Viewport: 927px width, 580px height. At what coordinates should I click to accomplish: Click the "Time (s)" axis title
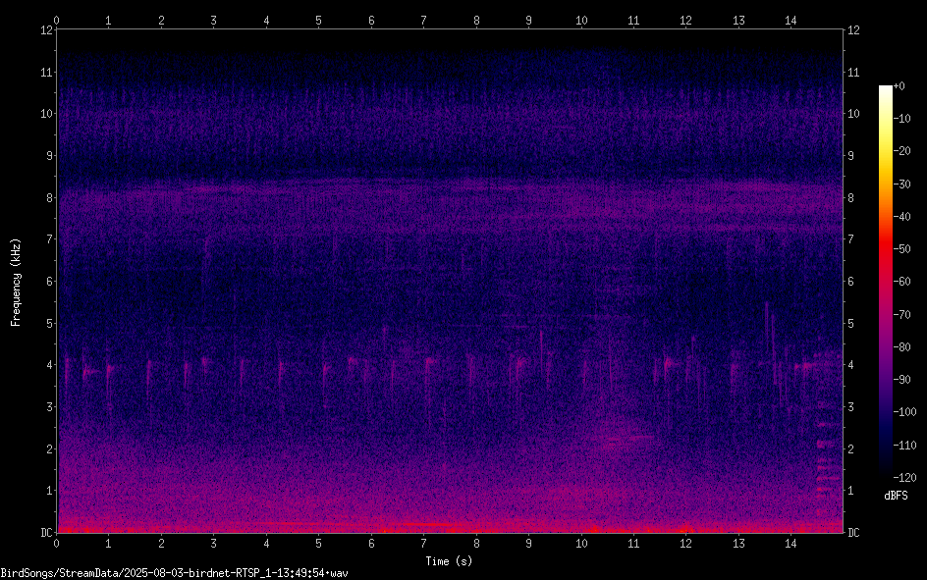449,561
